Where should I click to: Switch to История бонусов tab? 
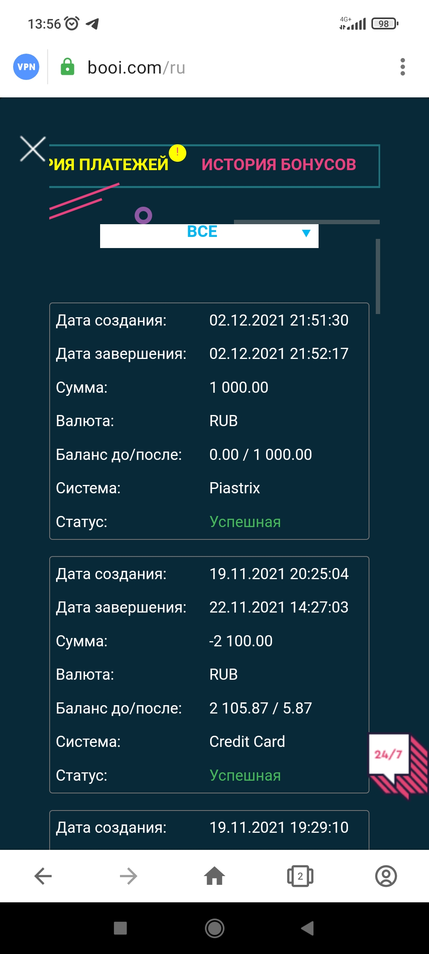pyautogui.click(x=278, y=165)
